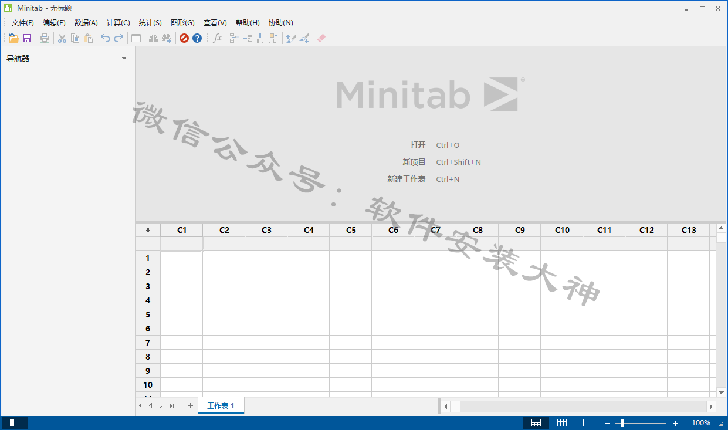Select the C1 column header
The width and height of the screenshot is (728, 430).
pos(182,230)
